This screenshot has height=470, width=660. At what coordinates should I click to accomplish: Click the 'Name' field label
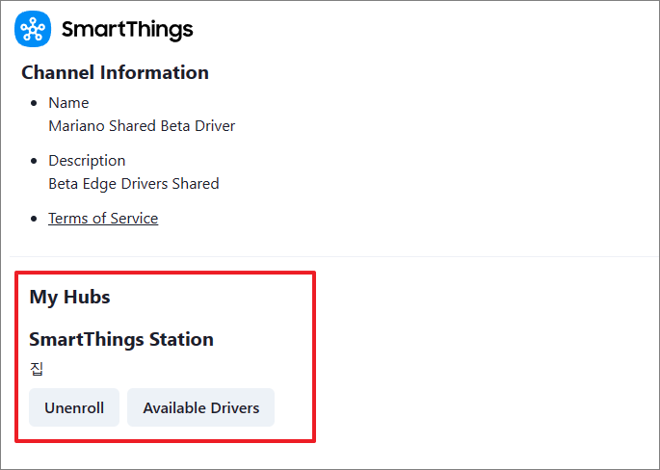coord(68,103)
